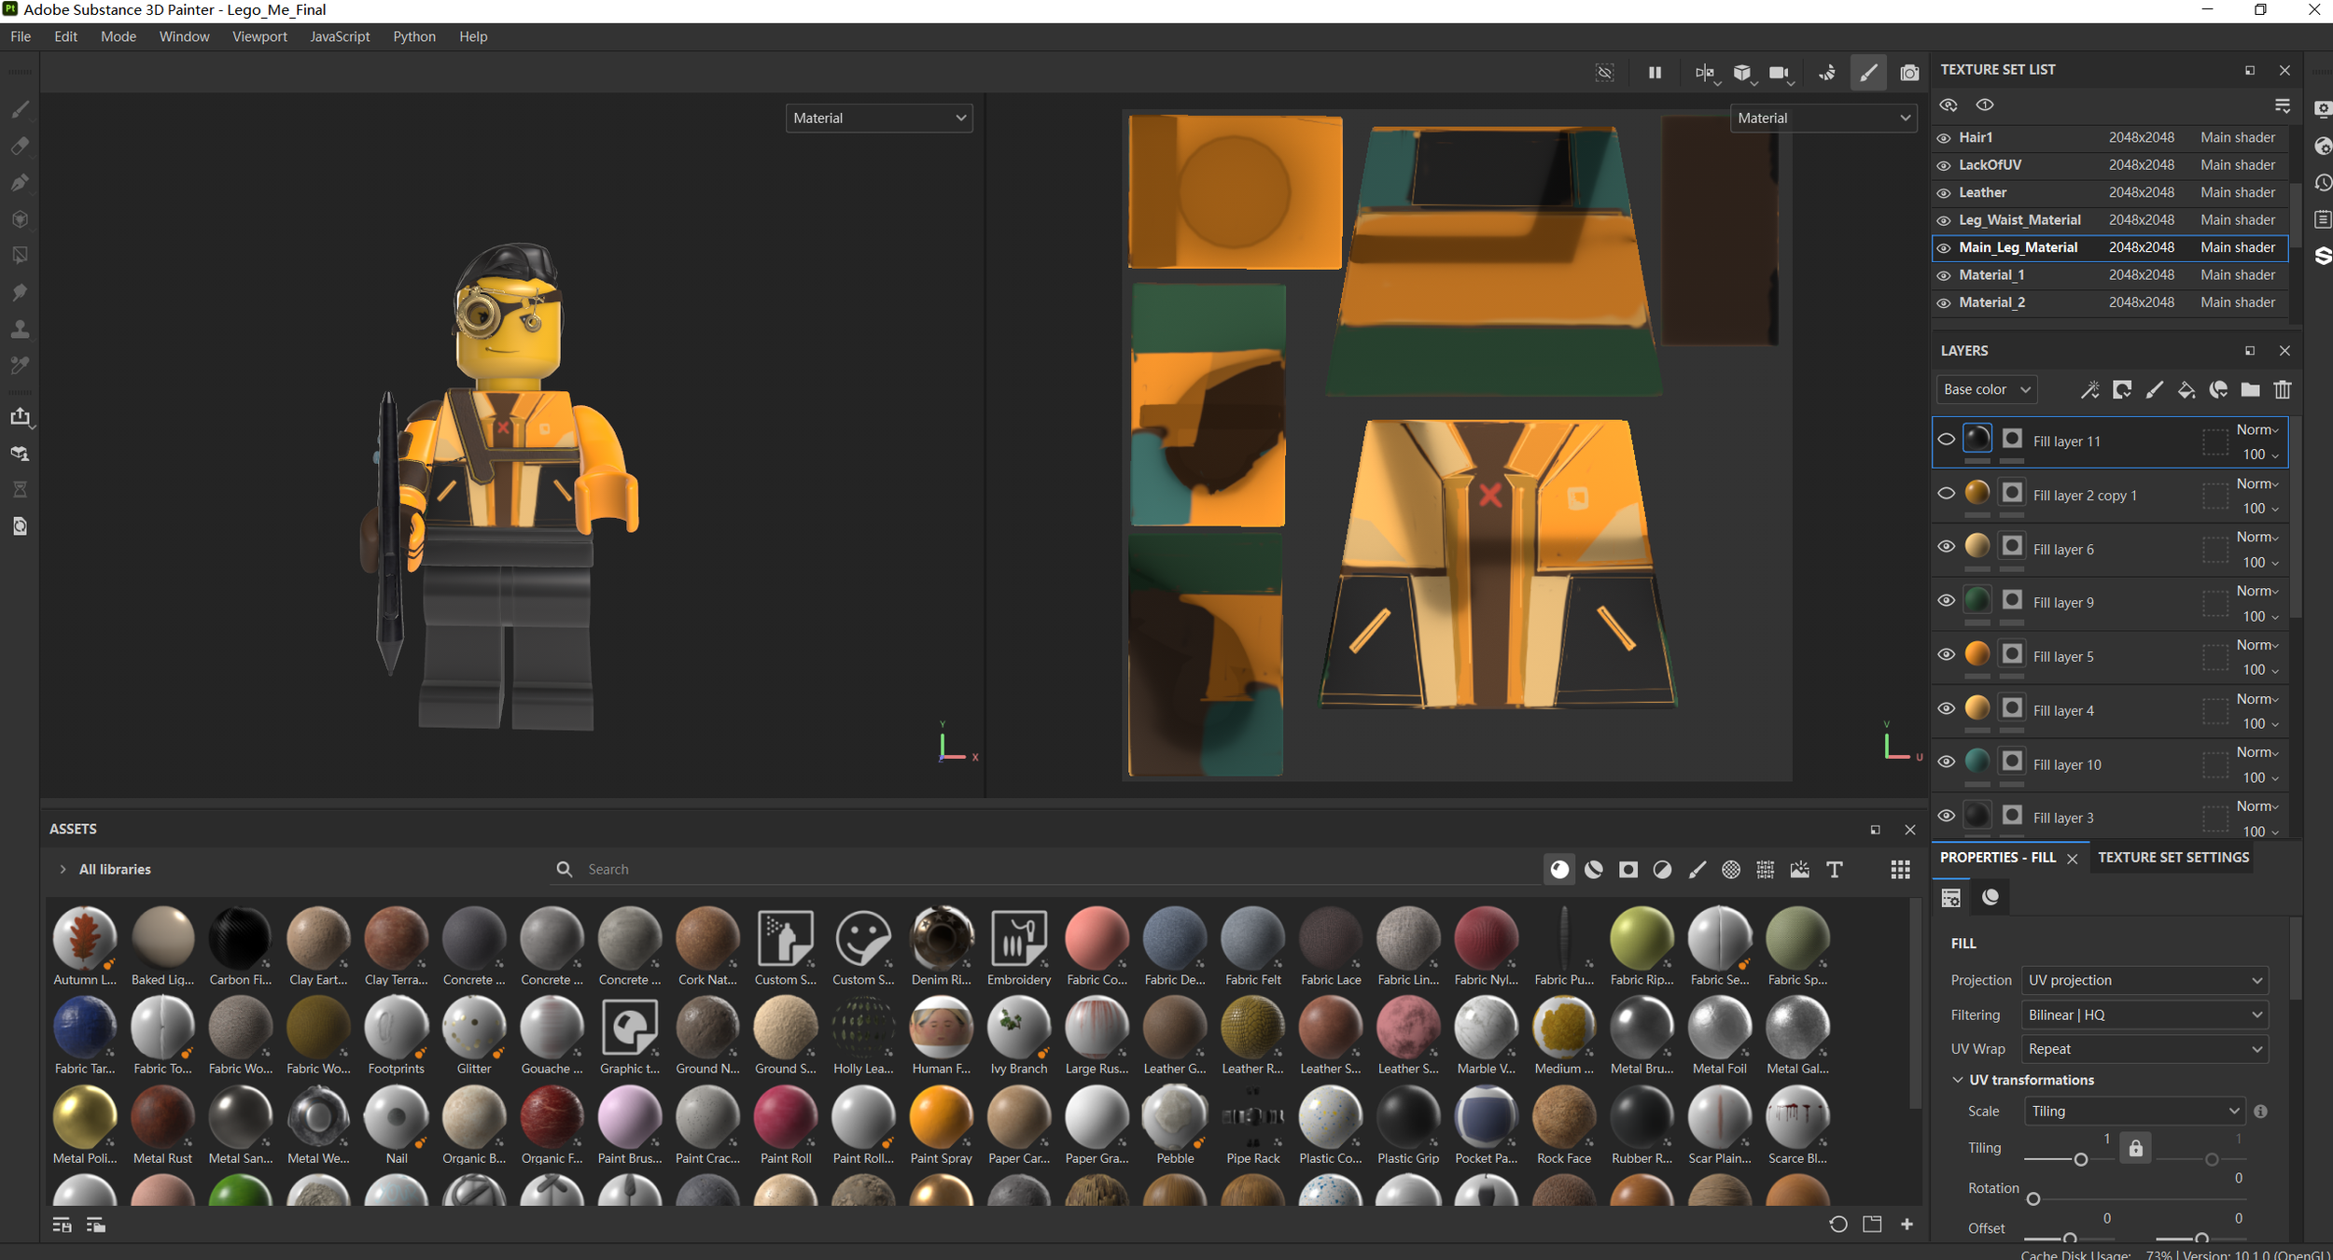The width and height of the screenshot is (2333, 1260).
Task: Select the Smudge tool
Action: (20, 293)
